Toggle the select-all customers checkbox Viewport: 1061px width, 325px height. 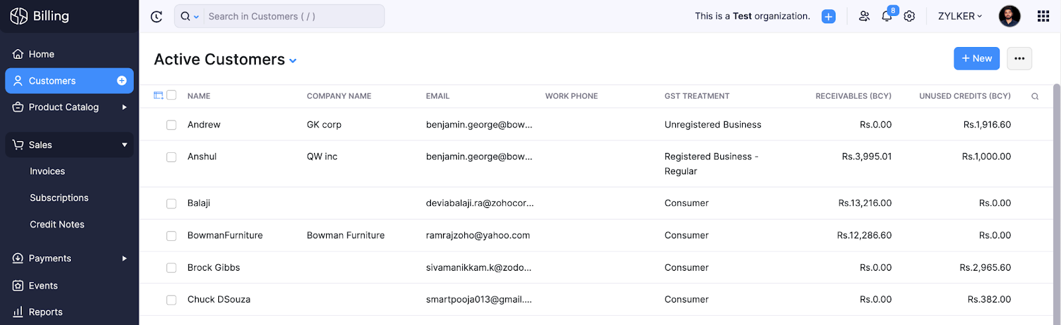click(x=171, y=95)
